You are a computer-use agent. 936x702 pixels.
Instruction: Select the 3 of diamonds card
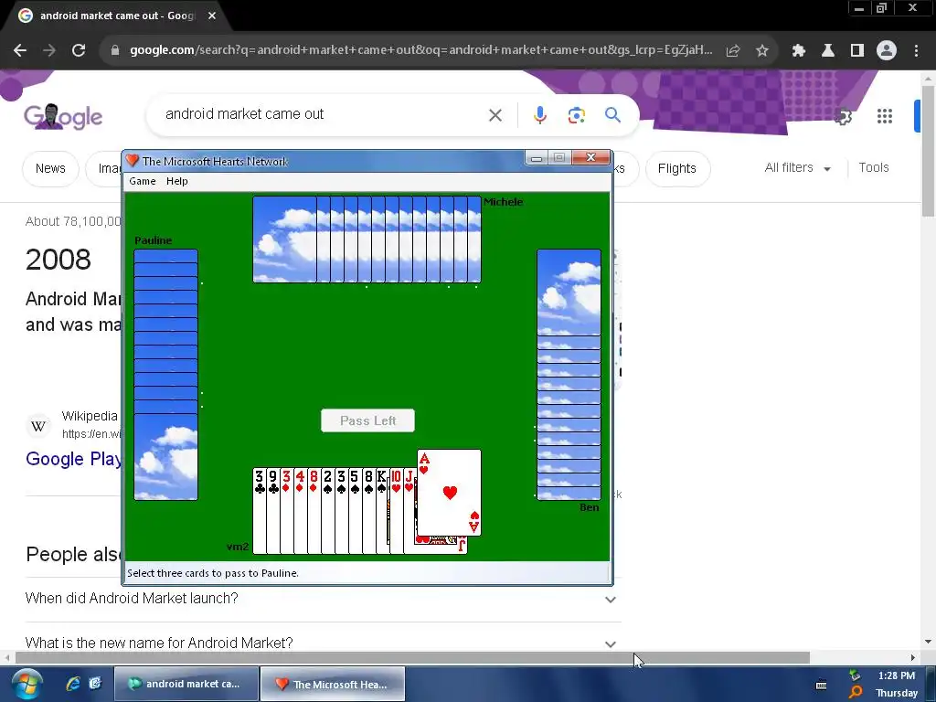[x=286, y=510]
